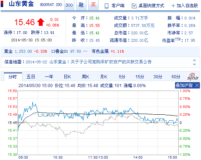This screenshot has height=160, width=201.
Task: Switch to the 5分 chart tab
Action: pos(122,77)
